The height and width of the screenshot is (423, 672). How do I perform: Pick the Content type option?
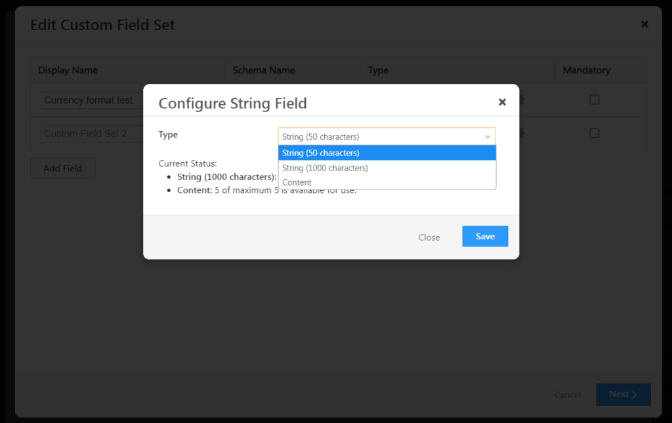[x=387, y=182]
